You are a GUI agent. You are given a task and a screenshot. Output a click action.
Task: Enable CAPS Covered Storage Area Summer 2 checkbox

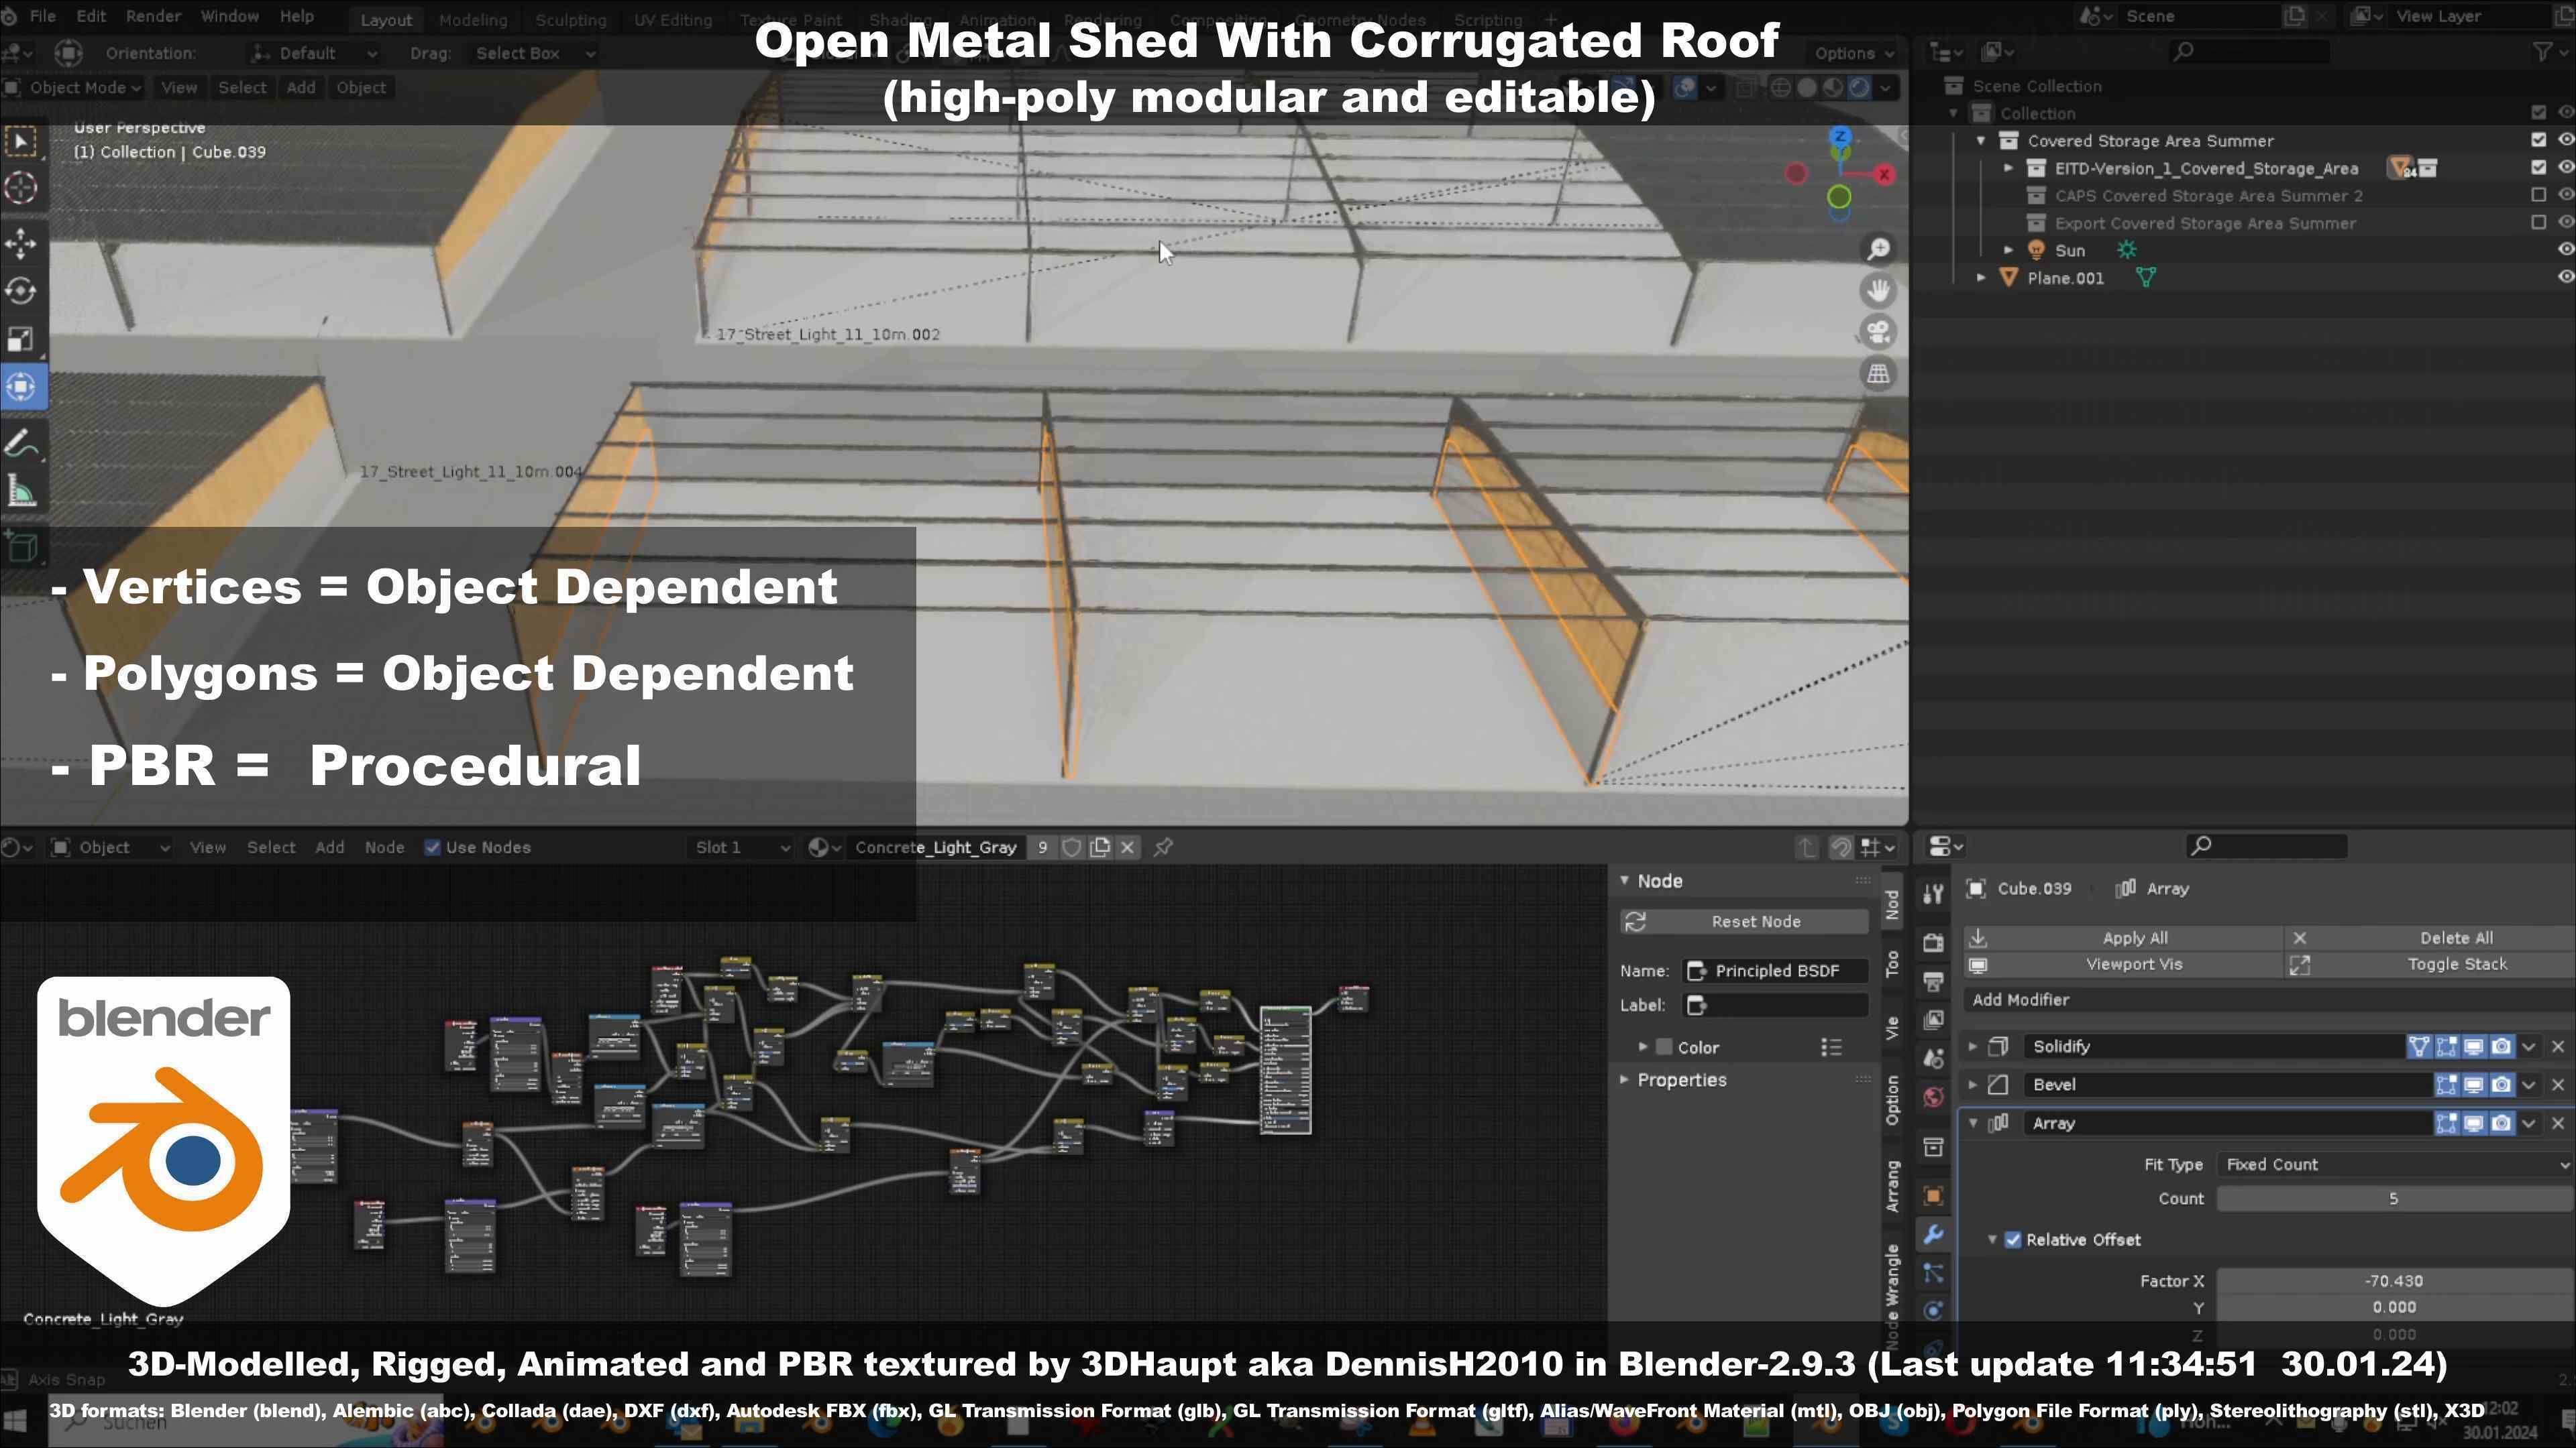pyautogui.click(x=2538, y=195)
